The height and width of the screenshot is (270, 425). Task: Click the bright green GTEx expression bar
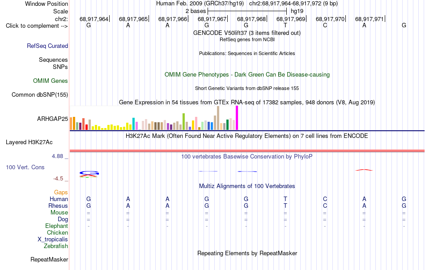click(x=183, y=122)
